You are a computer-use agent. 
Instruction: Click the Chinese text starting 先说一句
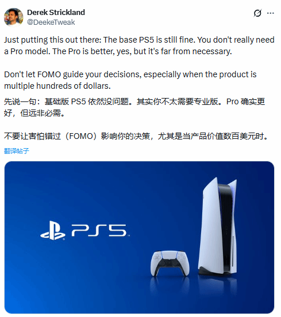[x=134, y=107]
